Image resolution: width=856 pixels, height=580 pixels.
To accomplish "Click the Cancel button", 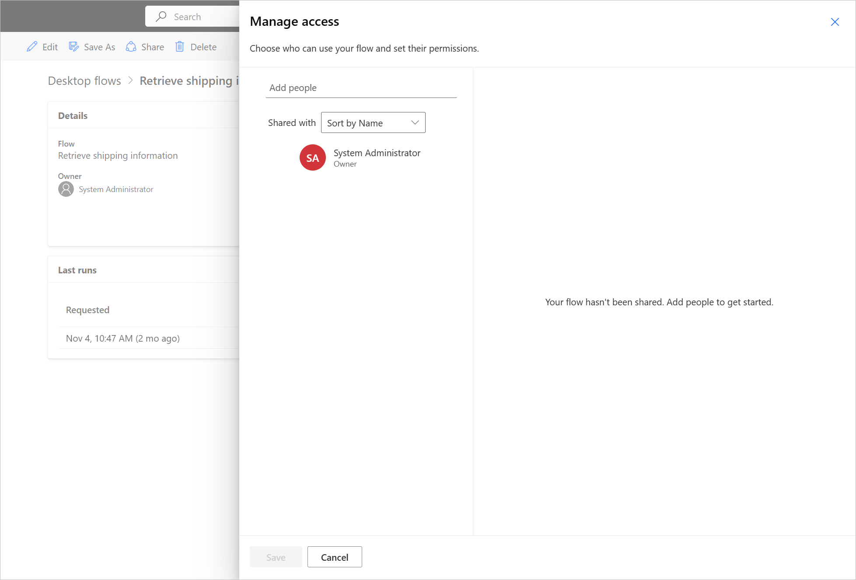I will 335,557.
